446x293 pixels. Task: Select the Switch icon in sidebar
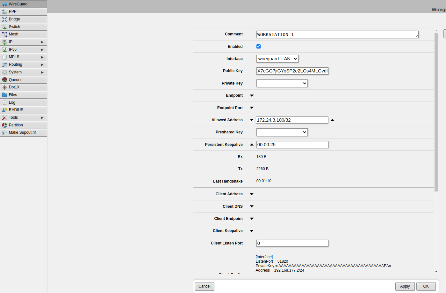[x=4, y=27]
